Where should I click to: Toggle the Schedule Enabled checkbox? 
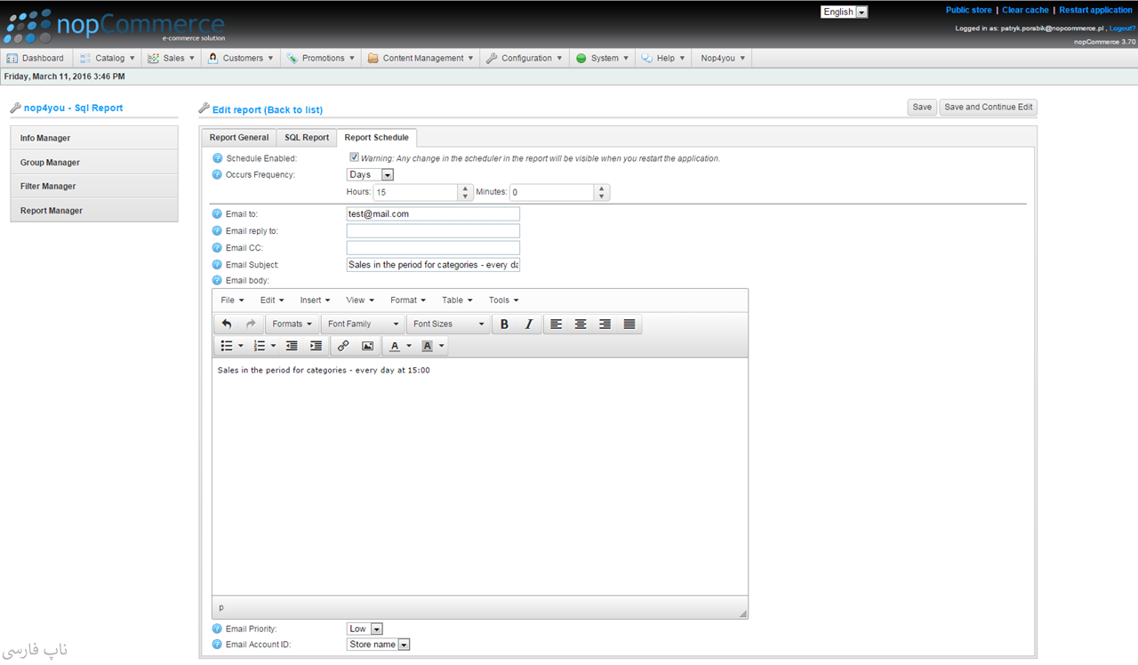pyautogui.click(x=354, y=157)
